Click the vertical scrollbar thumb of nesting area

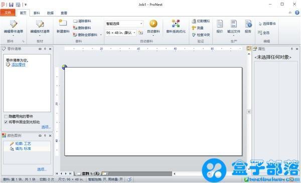[x=249, y=111]
